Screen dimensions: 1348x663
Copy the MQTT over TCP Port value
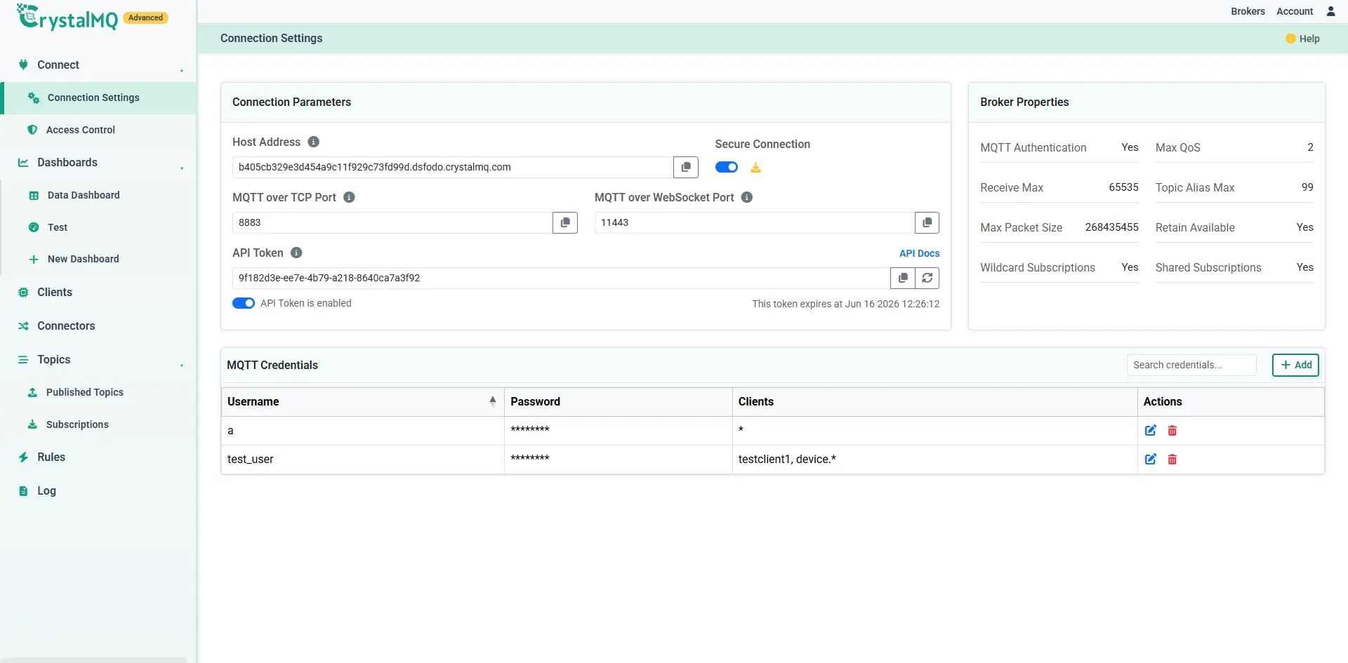565,222
